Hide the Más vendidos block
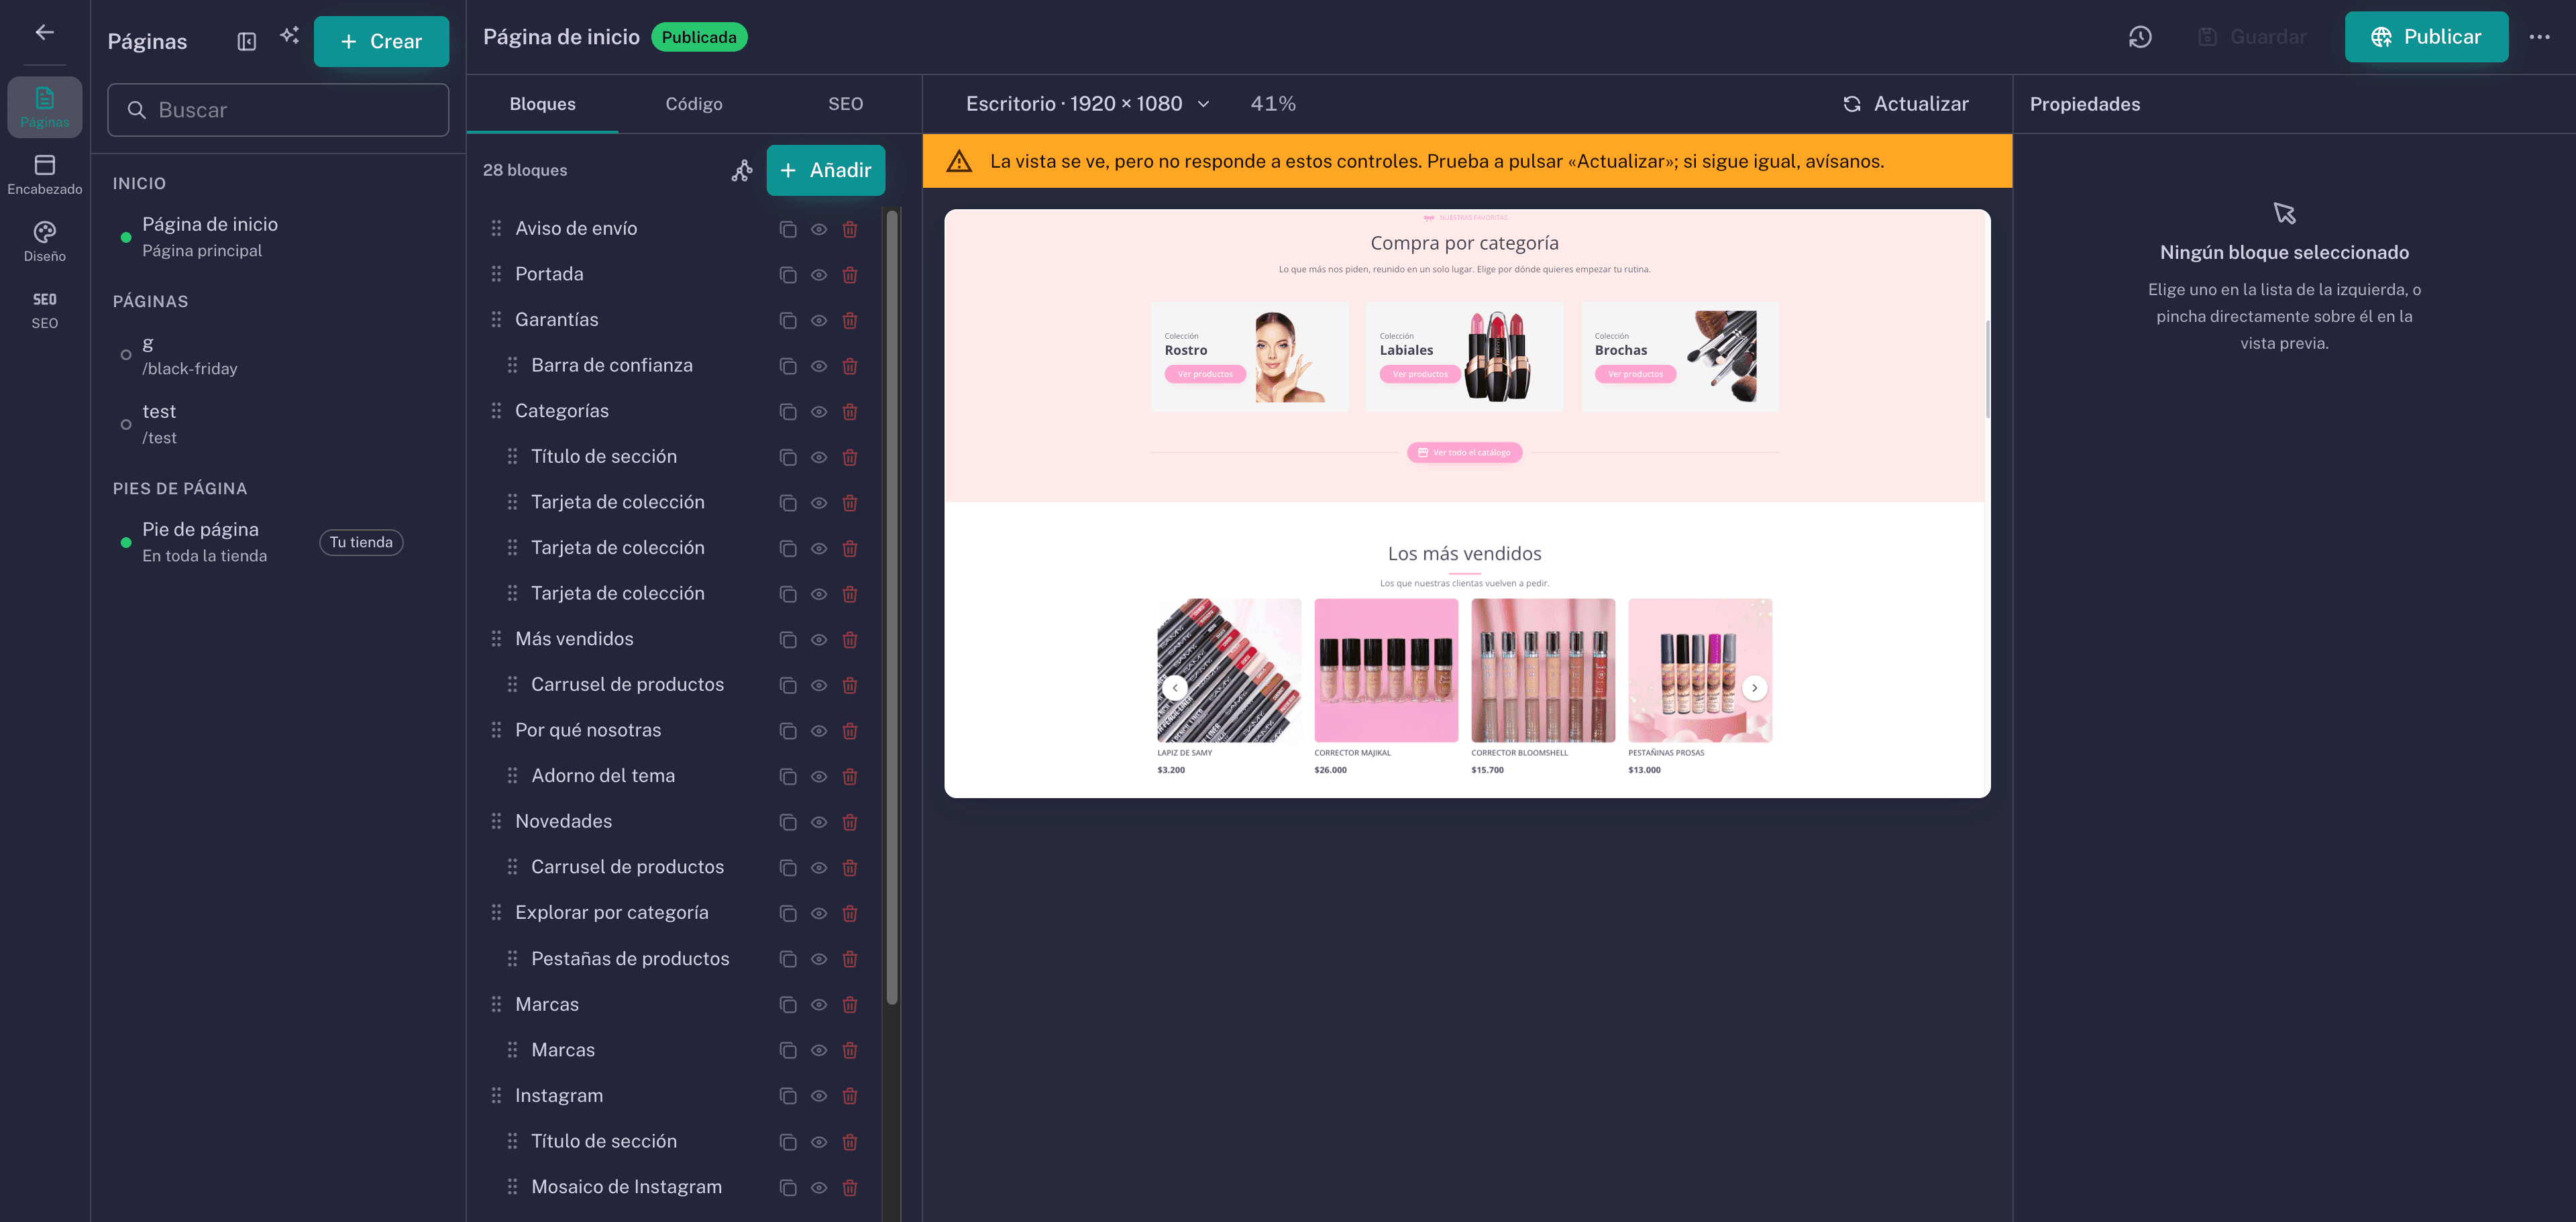Viewport: 2576px width, 1222px height. (819, 640)
